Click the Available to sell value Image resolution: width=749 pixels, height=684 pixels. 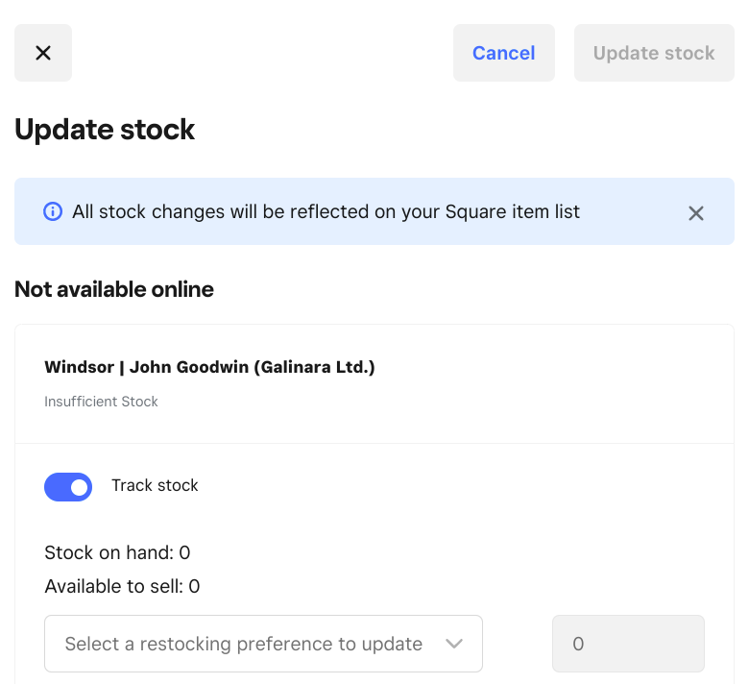[x=194, y=586]
